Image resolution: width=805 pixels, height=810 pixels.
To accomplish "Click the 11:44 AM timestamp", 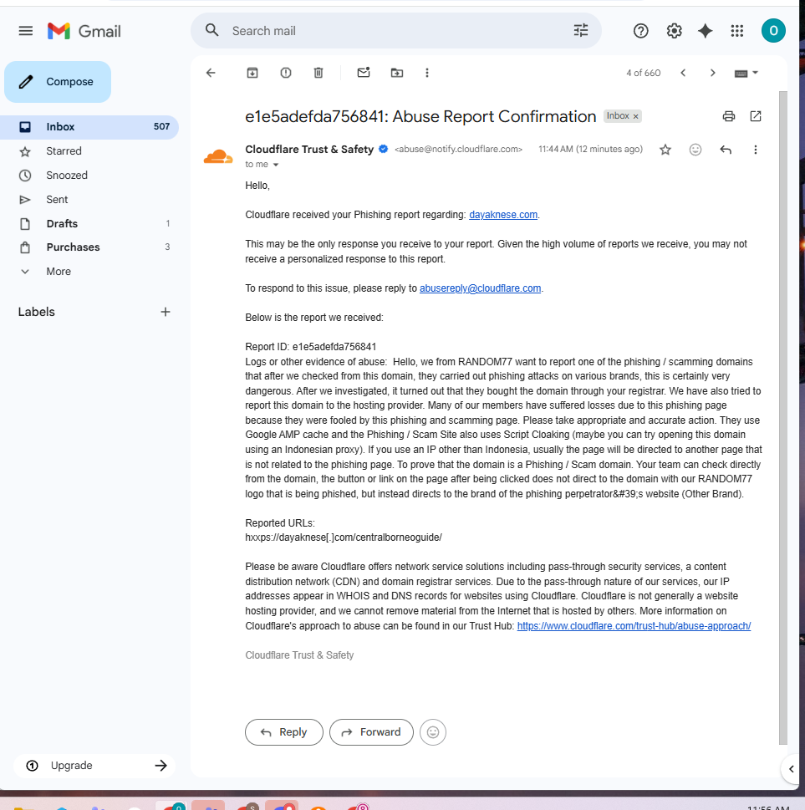I will pyautogui.click(x=590, y=150).
